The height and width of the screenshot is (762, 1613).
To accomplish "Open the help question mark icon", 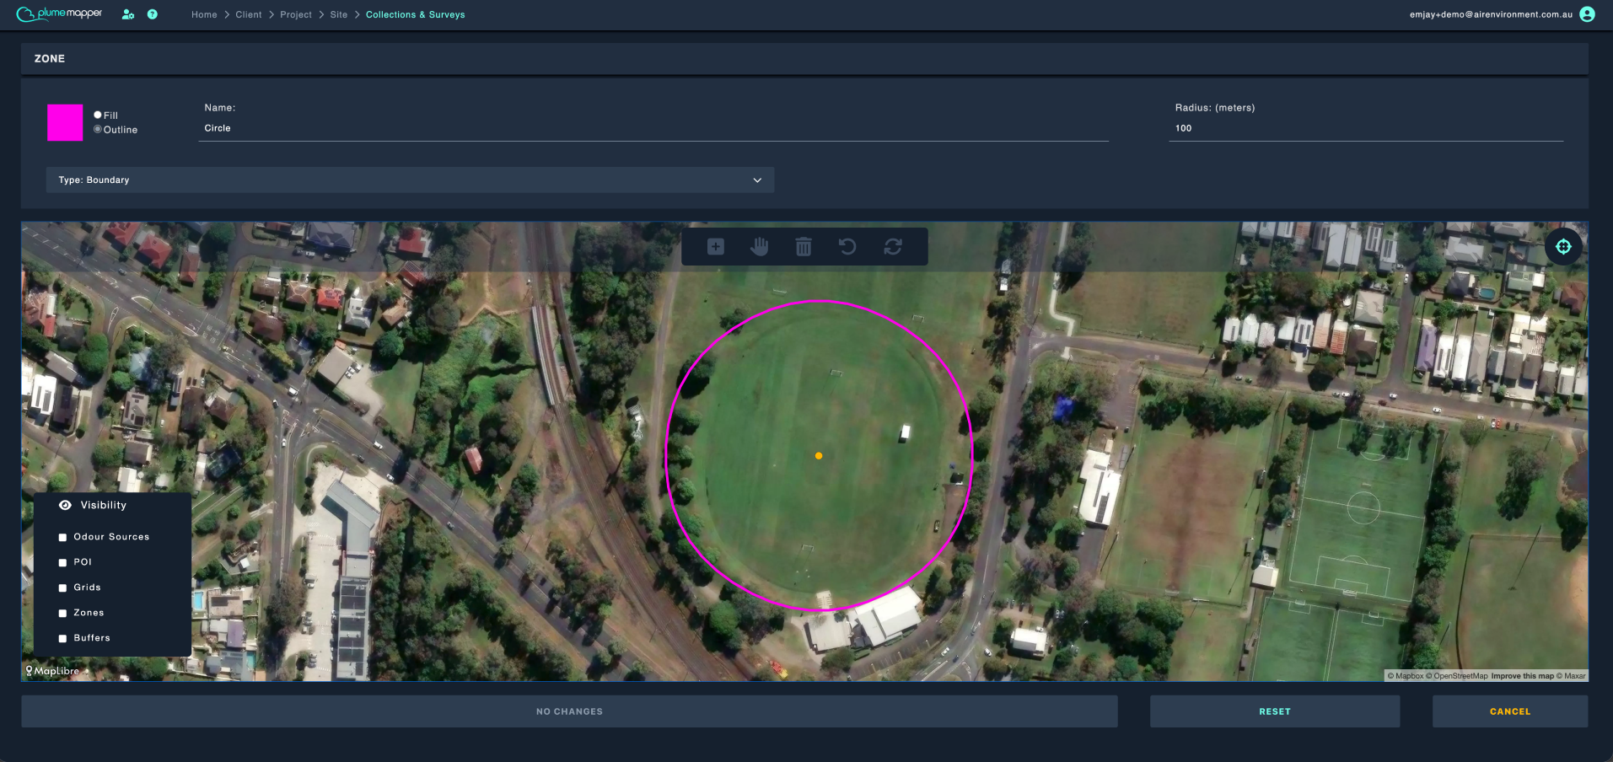I will pyautogui.click(x=153, y=14).
